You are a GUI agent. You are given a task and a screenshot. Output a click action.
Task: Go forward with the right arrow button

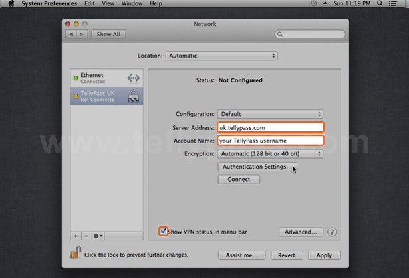click(82, 34)
